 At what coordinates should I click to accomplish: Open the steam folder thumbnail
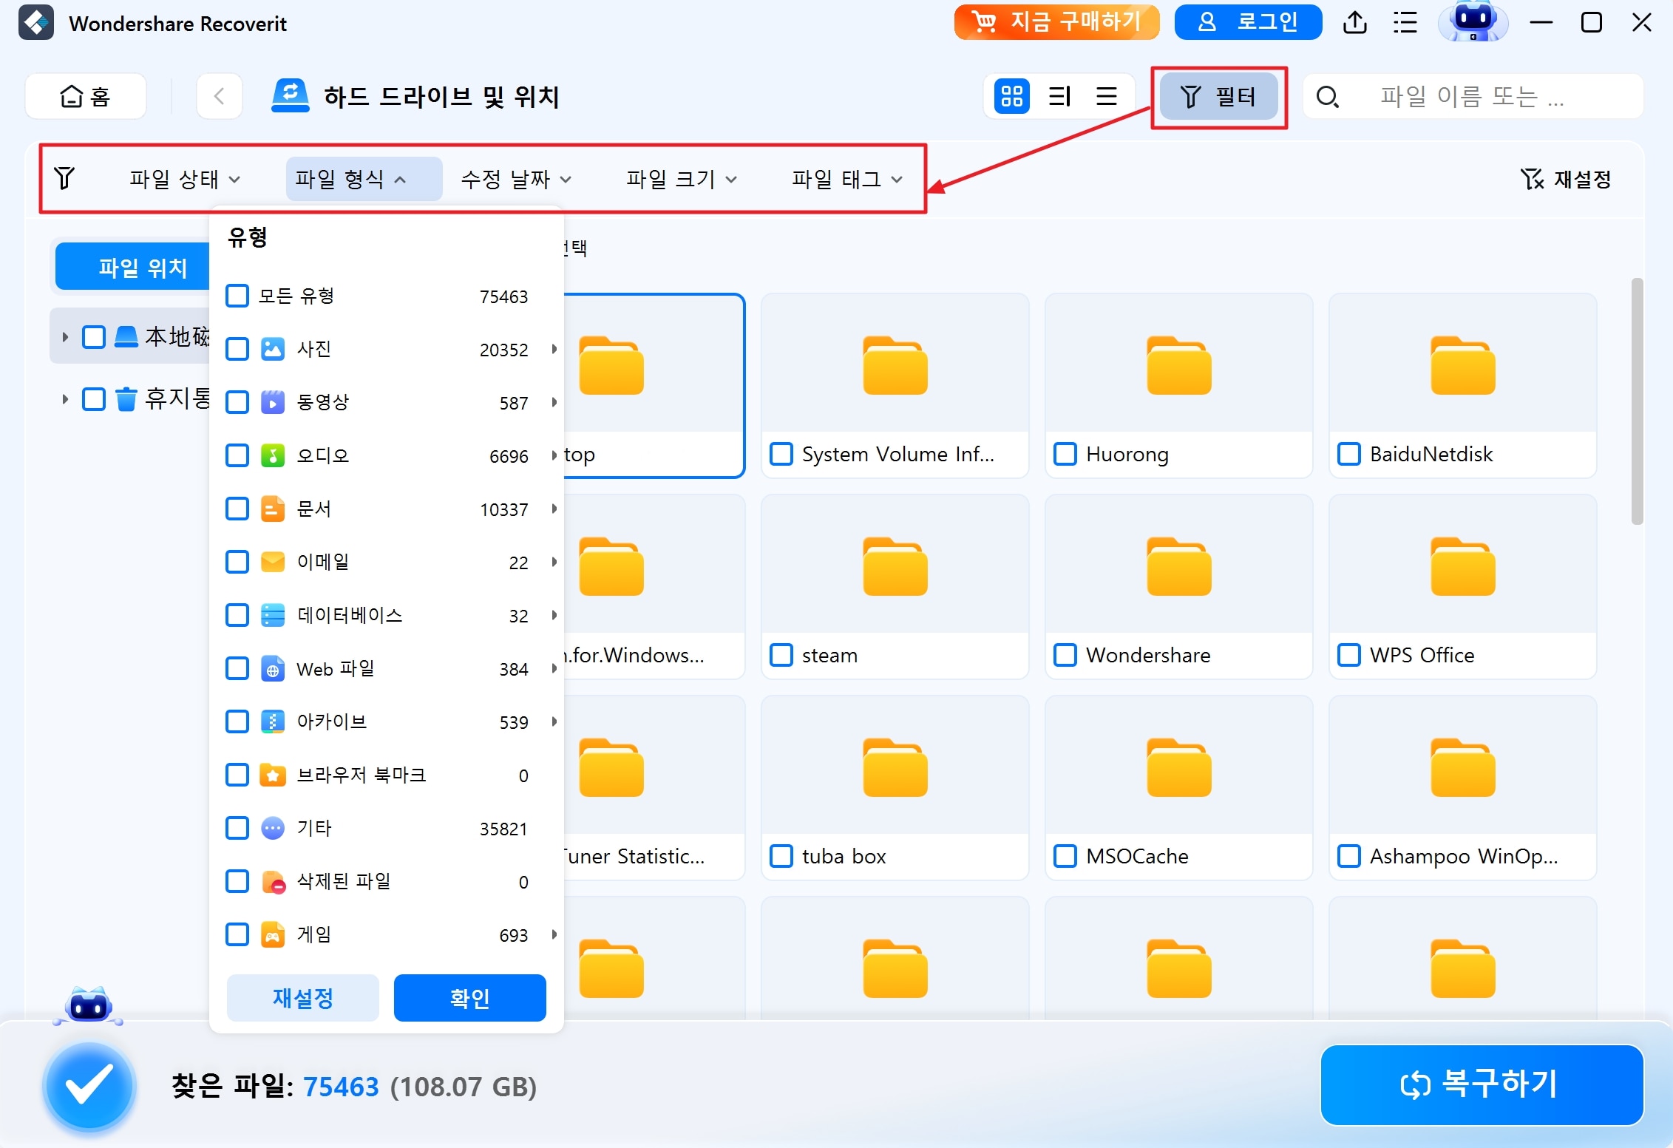tap(895, 567)
